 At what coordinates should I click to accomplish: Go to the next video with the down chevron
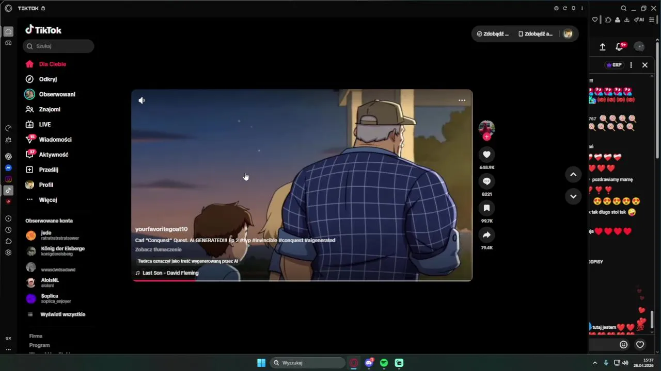pyautogui.click(x=573, y=196)
